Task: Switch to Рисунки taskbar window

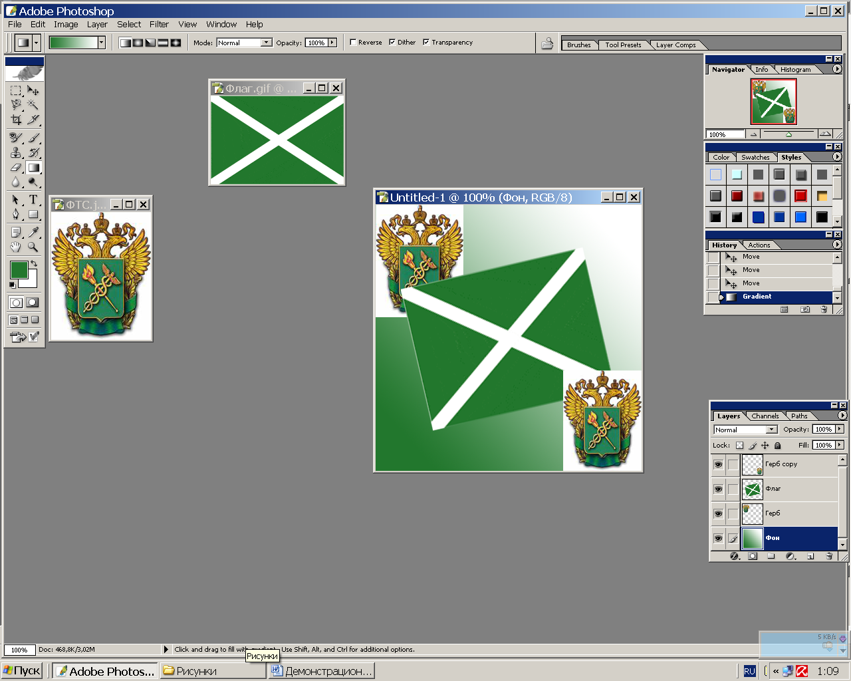Action: coord(213,671)
